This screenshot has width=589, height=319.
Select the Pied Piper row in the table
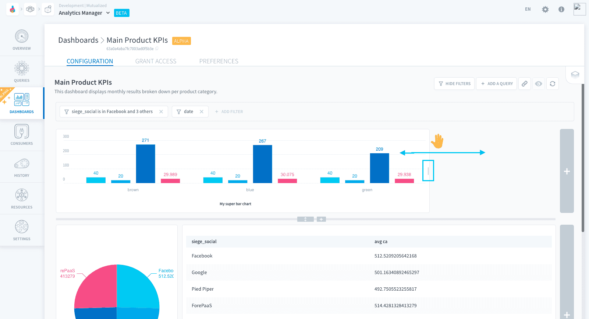pyautogui.click(x=369, y=289)
